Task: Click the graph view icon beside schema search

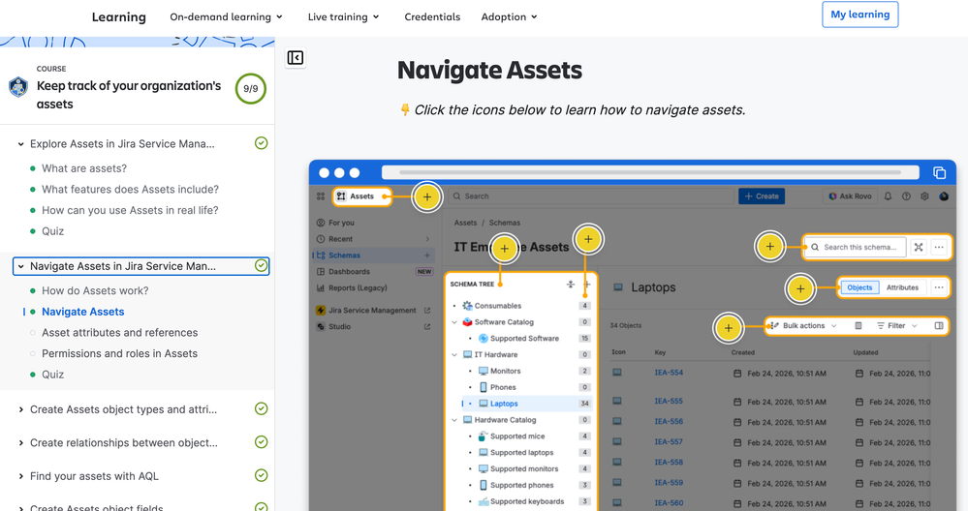Action: coord(918,247)
